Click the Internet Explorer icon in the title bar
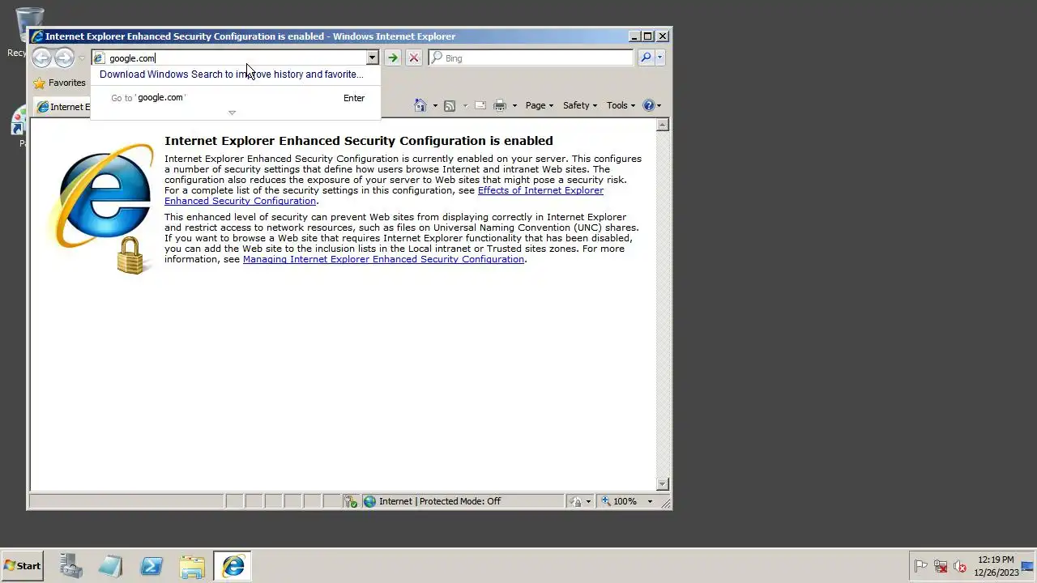The width and height of the screenshot is (1037, 583). click(x=37, y=36)
